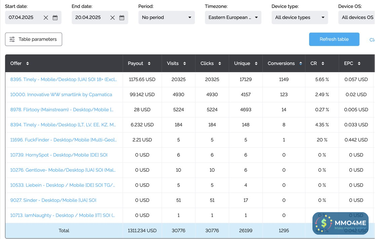Open the End date calendar picker icon
The image size is (375, 239).
coord(122,18)
